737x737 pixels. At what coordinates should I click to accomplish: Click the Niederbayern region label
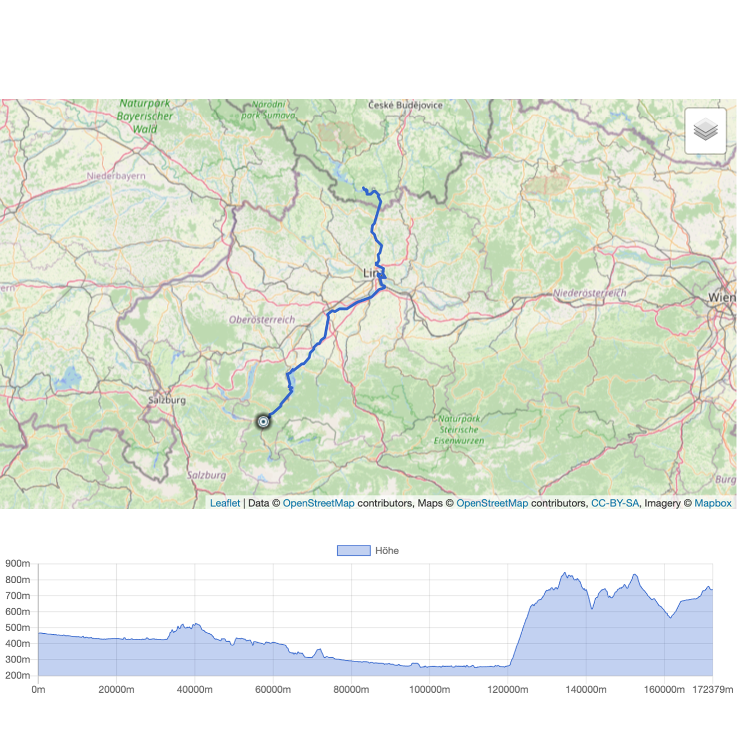[116, 176]
